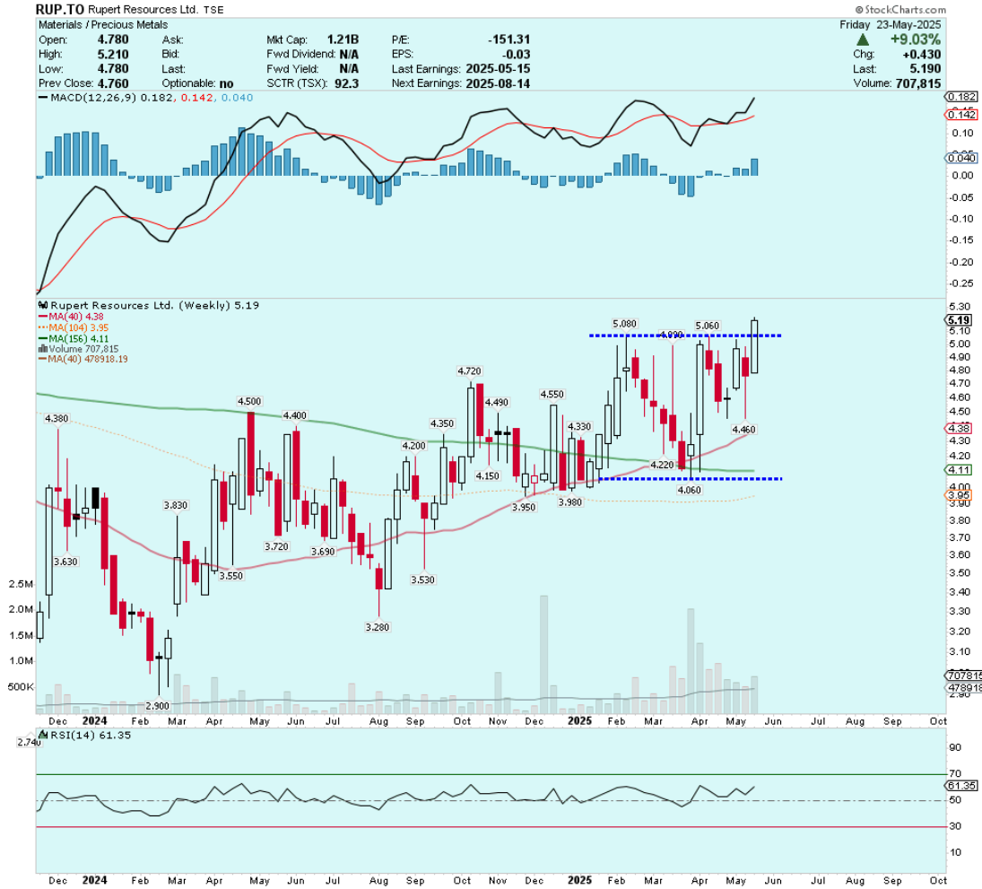Click the MACD(12,26,9) indicator label

pos(93,98)
